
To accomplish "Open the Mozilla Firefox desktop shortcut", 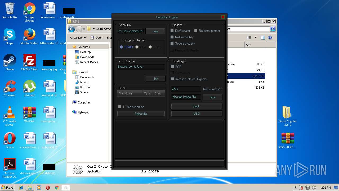I will 29,37.
